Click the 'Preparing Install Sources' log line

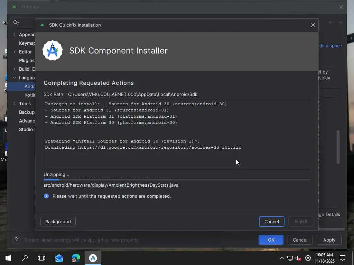pos(122,141)
